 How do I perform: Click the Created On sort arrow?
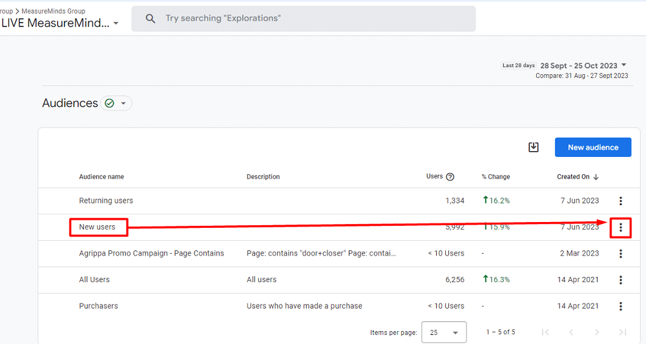pos(596,177)
